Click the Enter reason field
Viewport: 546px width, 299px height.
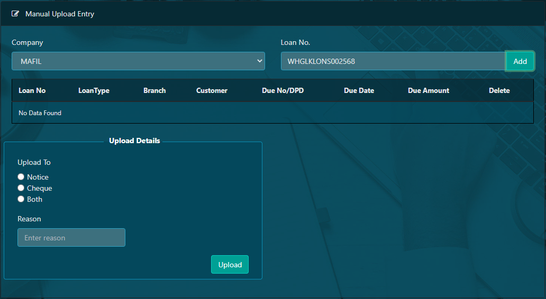[x=71, y=238]
